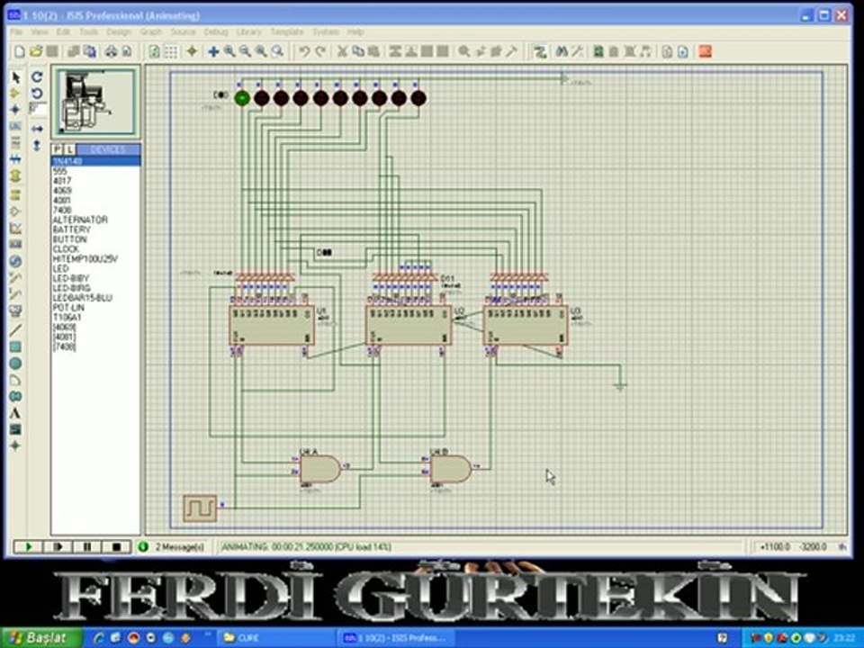Click the Redo arrow
The height and width of the screenshot is (648, 864).
point(320,52)
